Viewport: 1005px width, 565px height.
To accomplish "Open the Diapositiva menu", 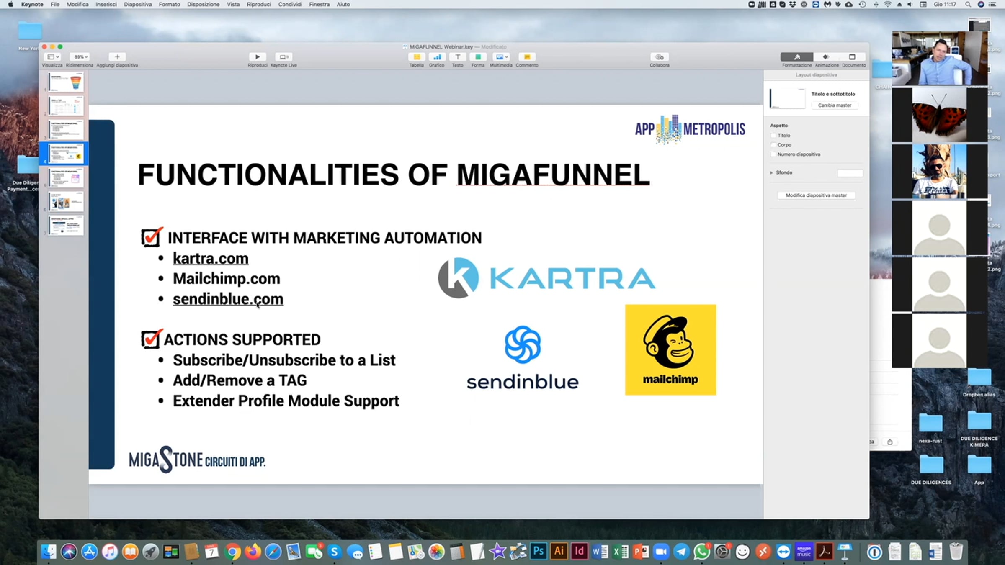I will click(x=138, y=4).
